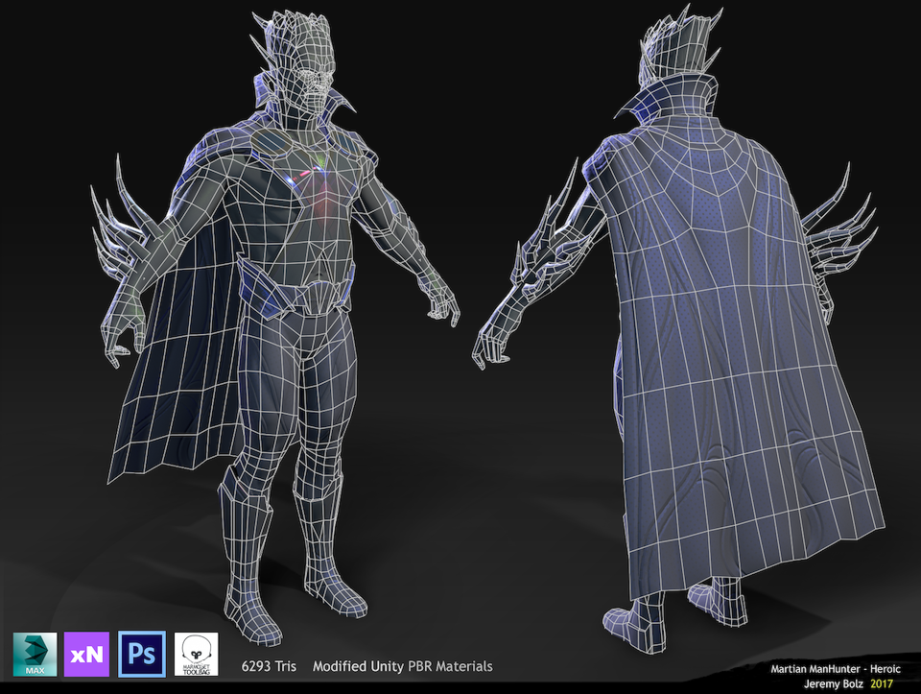Click the yellow '2017' year text
The image size is (921, 694).
coord(882,683)
